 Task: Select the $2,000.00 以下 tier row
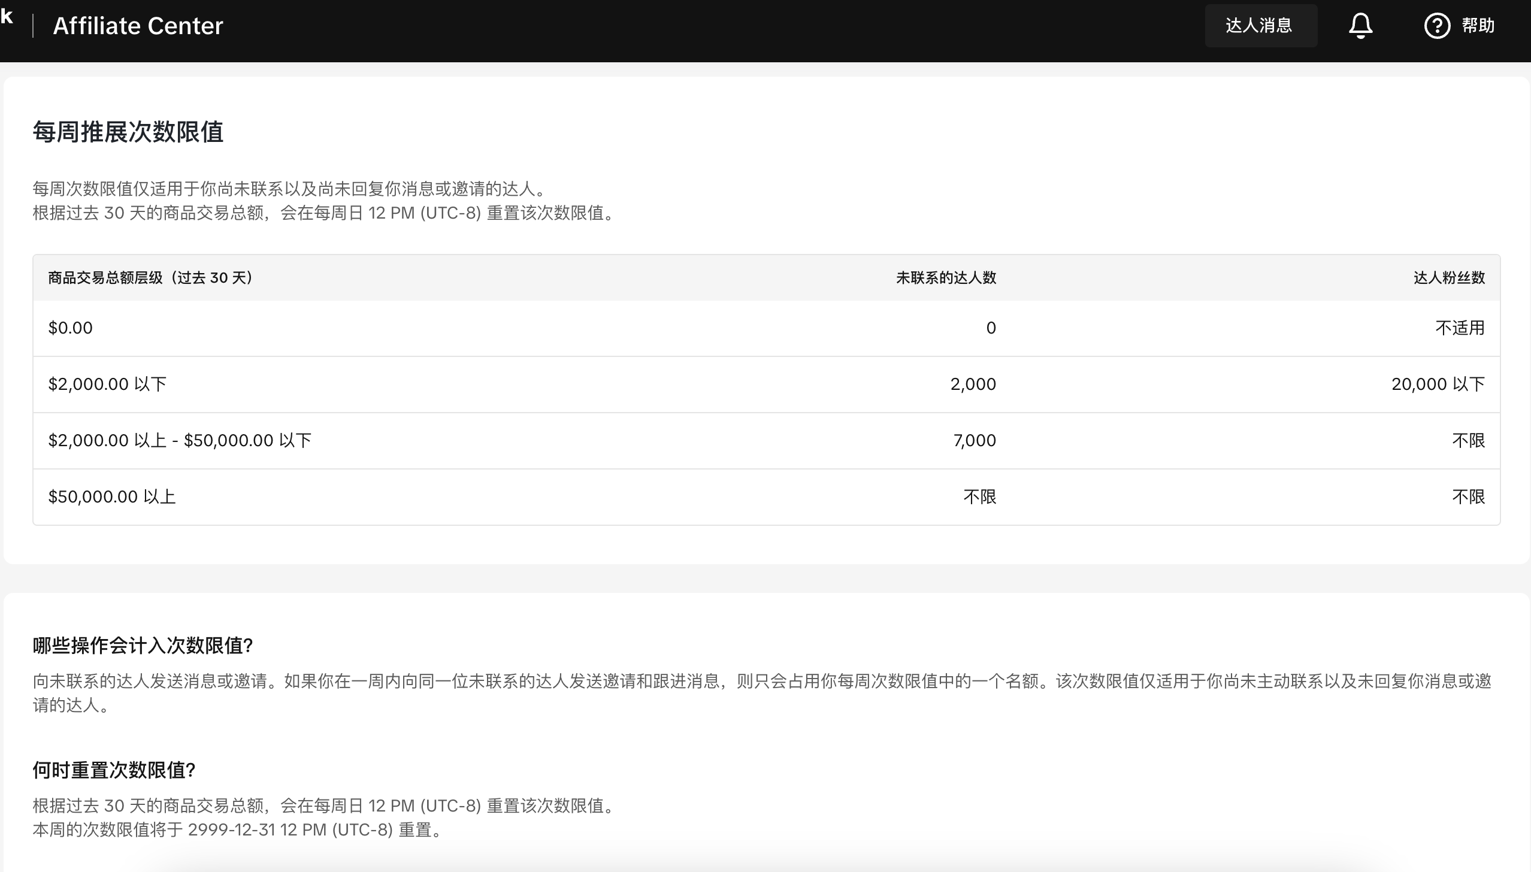click(107, 384)
